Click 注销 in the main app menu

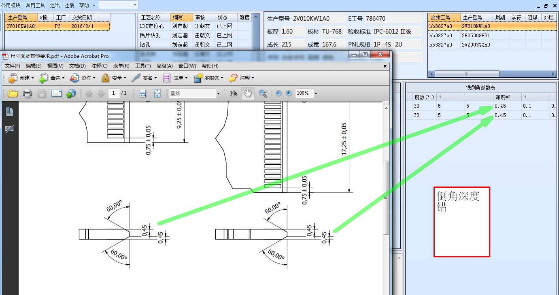click(x=69, y=5)
